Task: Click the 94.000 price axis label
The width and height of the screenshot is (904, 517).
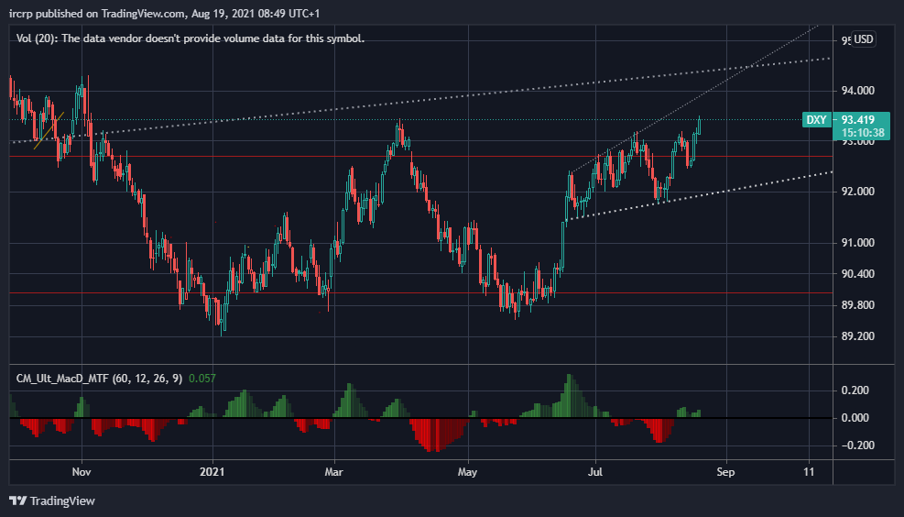Action: point(858,91)
